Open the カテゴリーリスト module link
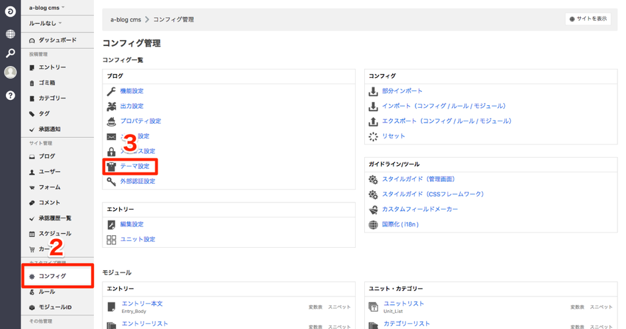The width and height of the screenshot is (626, 329). 406,324
